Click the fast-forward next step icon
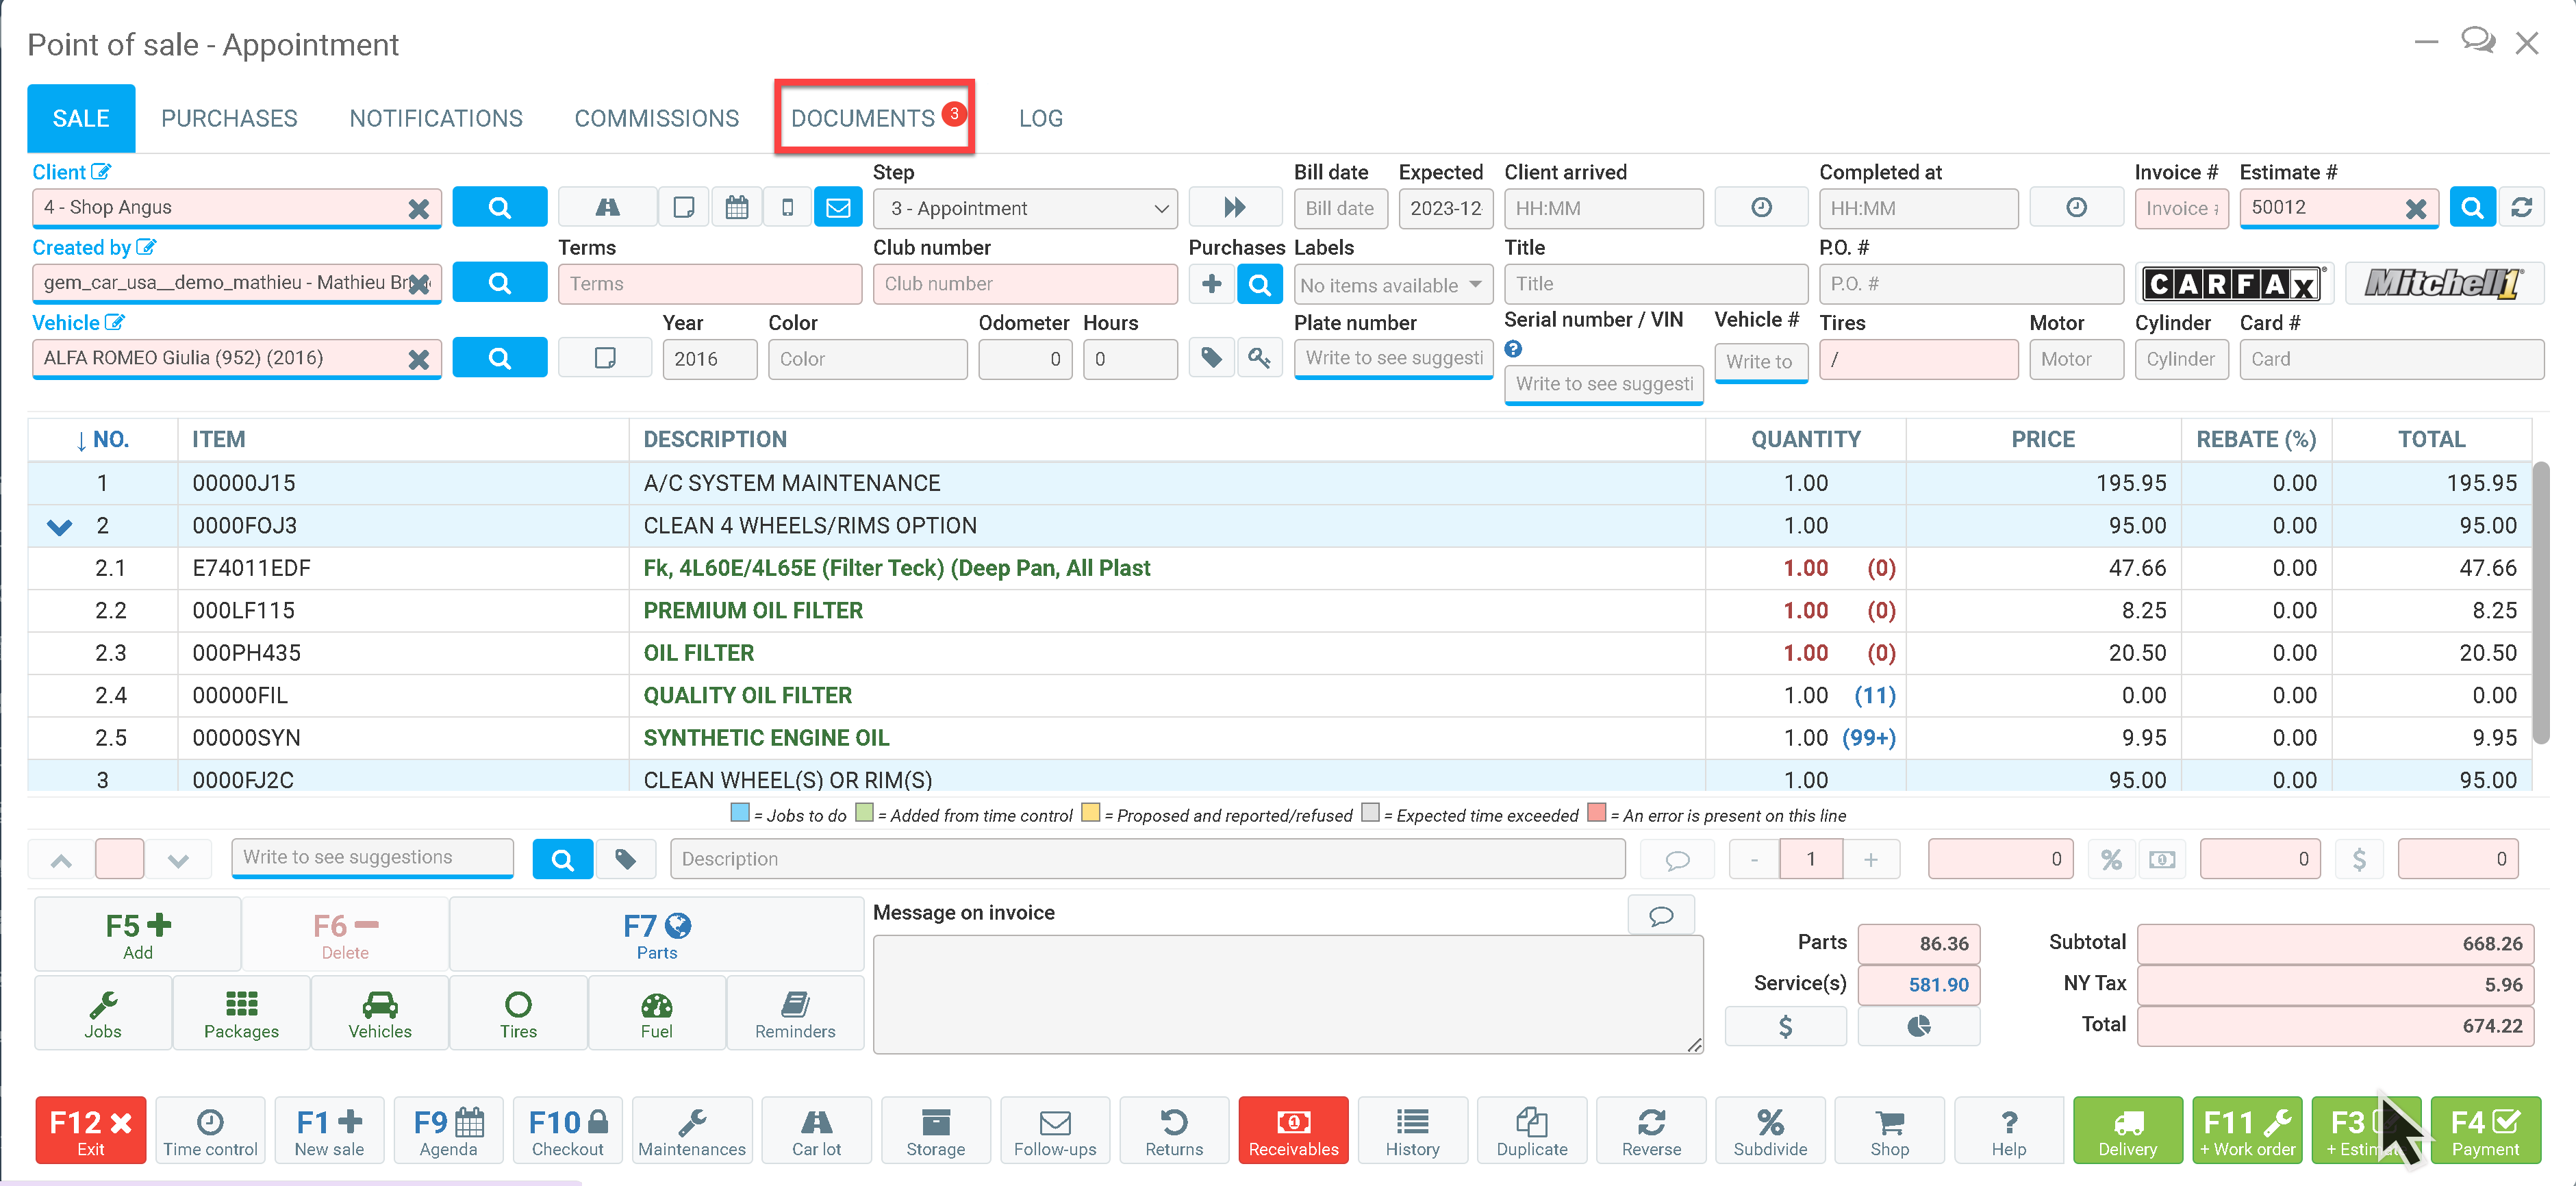This screenshot has width=2576, height=1186. coord(1234,207)
